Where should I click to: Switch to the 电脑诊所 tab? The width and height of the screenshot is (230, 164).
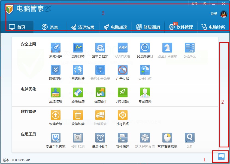[x=213, y=27]
